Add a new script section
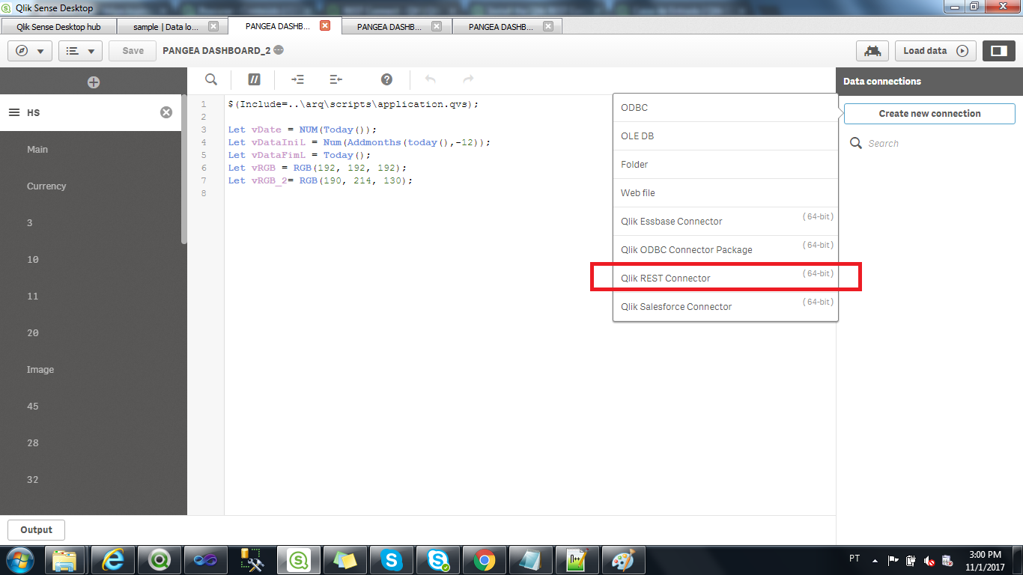The image size is (1023, 575). (x=94, y=82)
